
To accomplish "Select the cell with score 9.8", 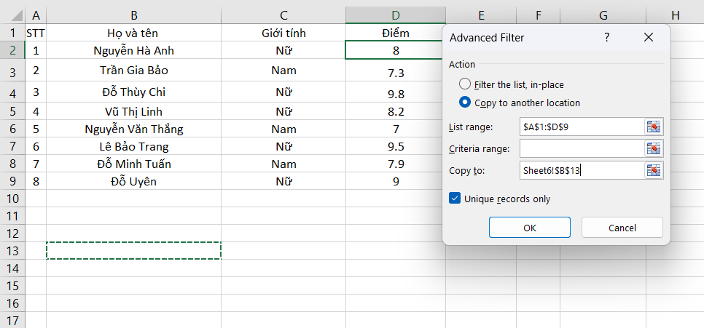I will 395,93.
